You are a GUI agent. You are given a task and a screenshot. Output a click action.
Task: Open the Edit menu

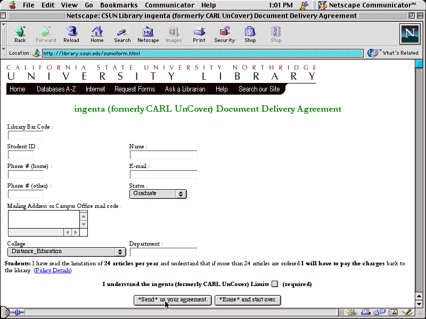pos(48,5)
